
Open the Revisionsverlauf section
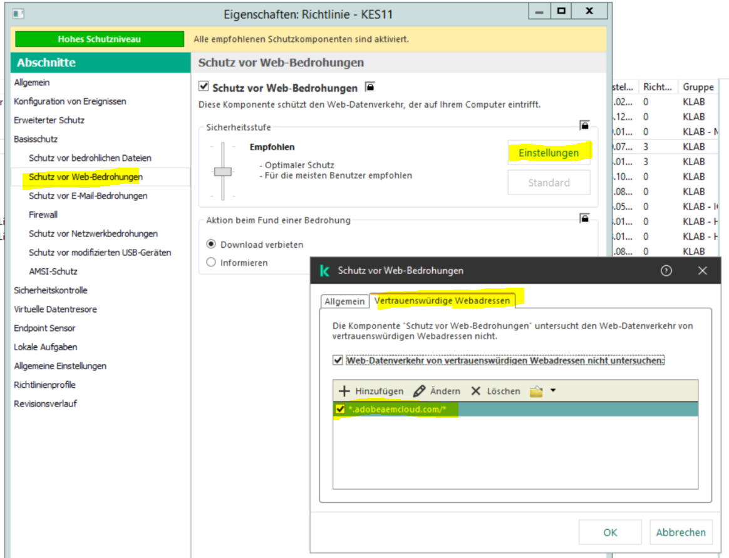click(x=46, y=404)
